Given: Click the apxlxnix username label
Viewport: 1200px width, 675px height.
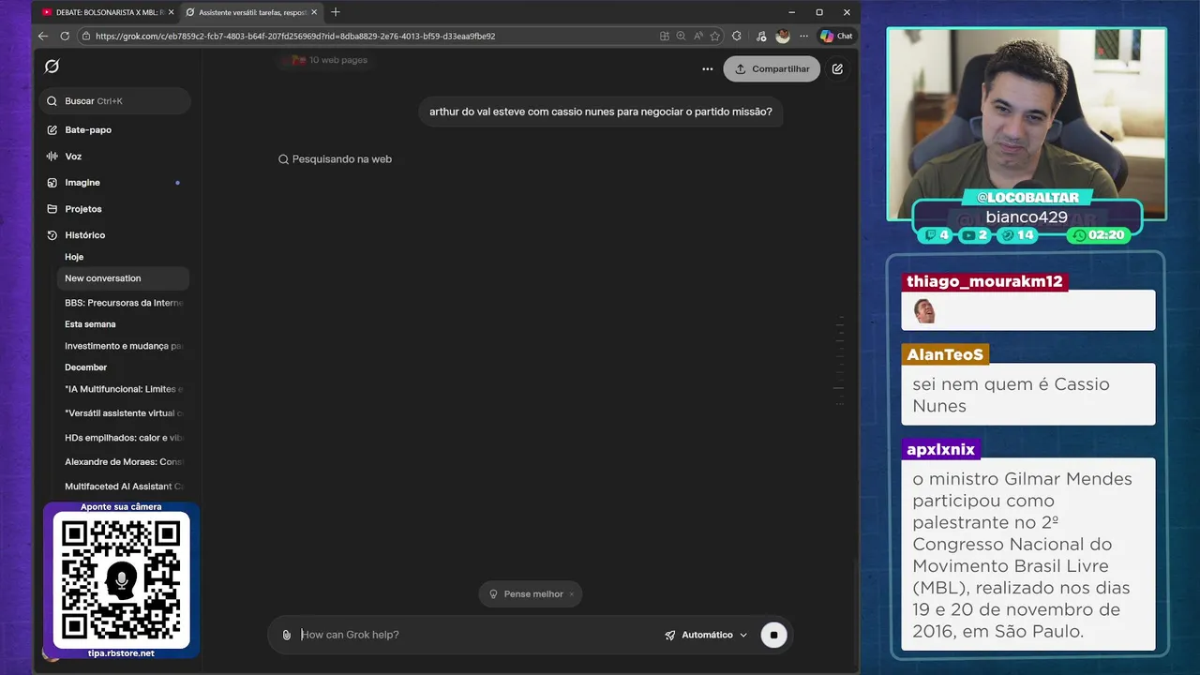Looking at the screenshot, I should click(x=941, y=449).
